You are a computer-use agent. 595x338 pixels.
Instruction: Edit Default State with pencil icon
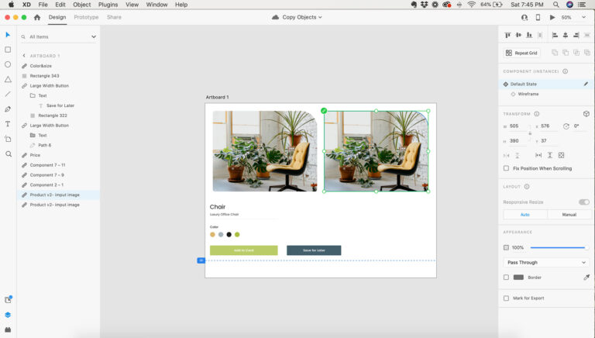(x=586, y=84)
